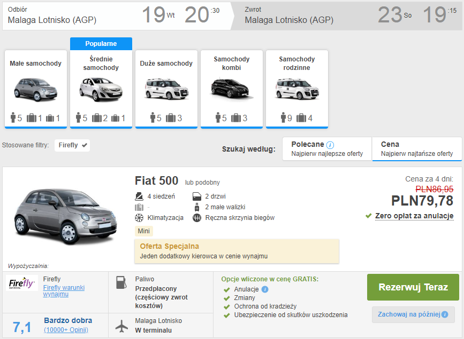Click the Firefly rental company logo

22,283
